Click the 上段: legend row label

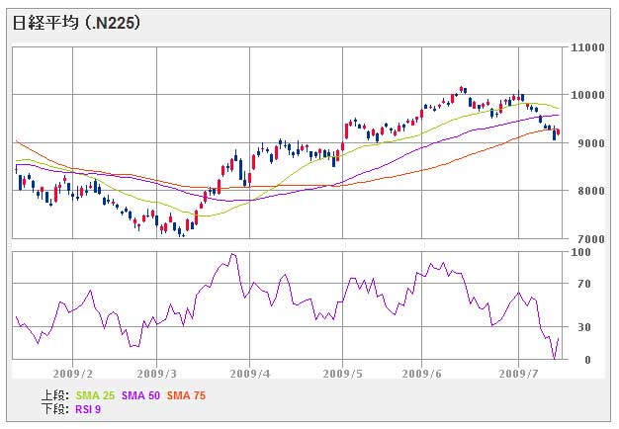(x=55, y=395)
